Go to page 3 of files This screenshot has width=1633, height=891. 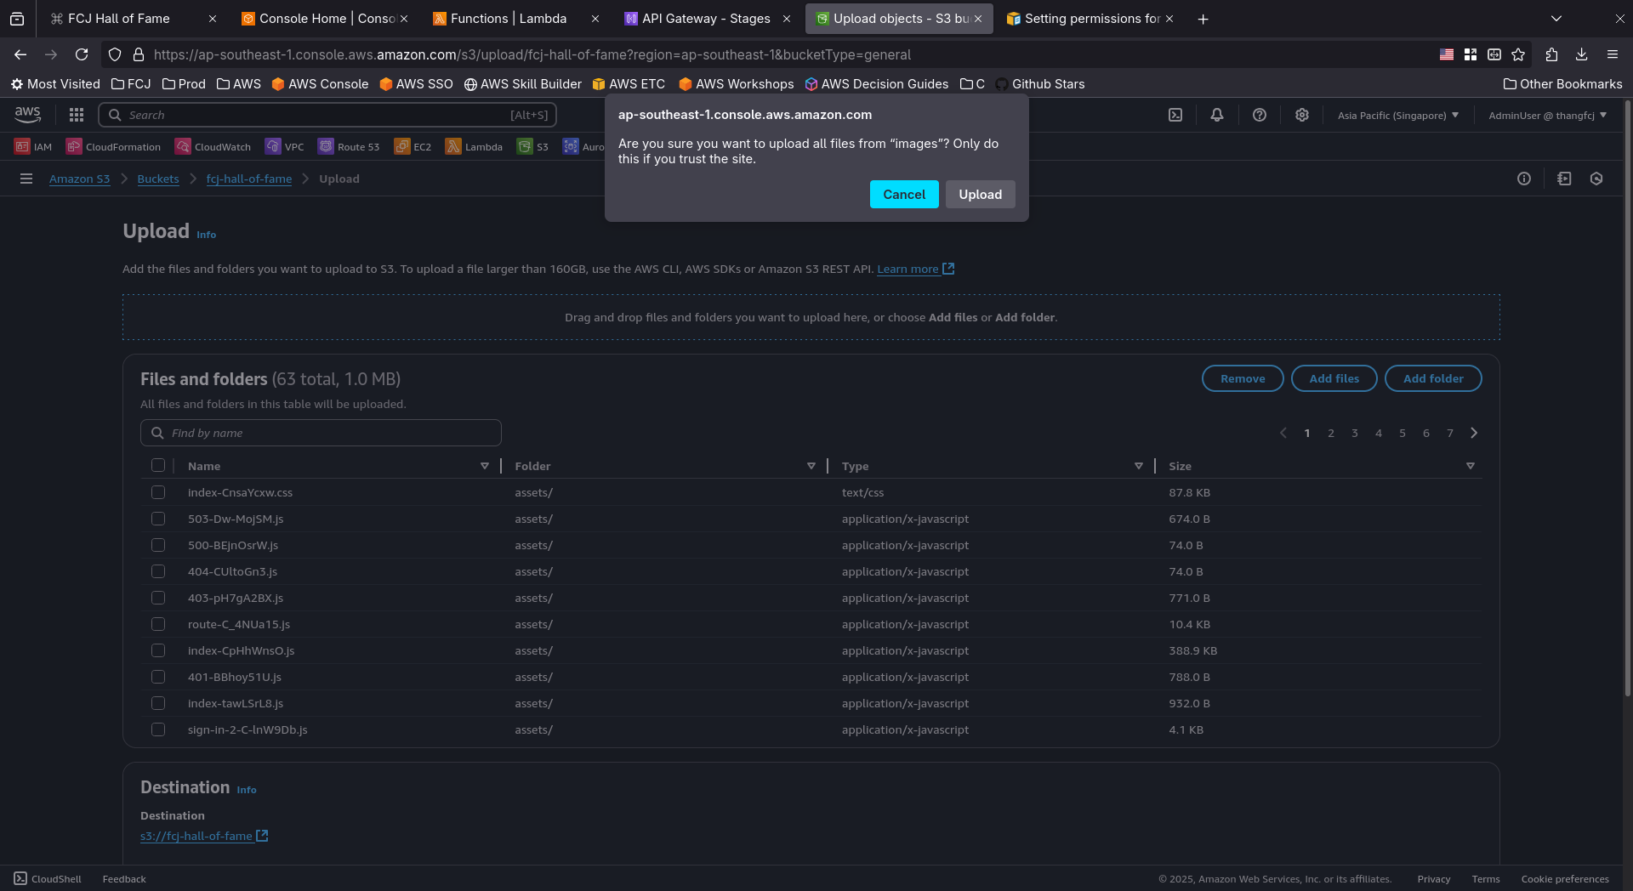pyautogui.click(x=1355, y=433)
